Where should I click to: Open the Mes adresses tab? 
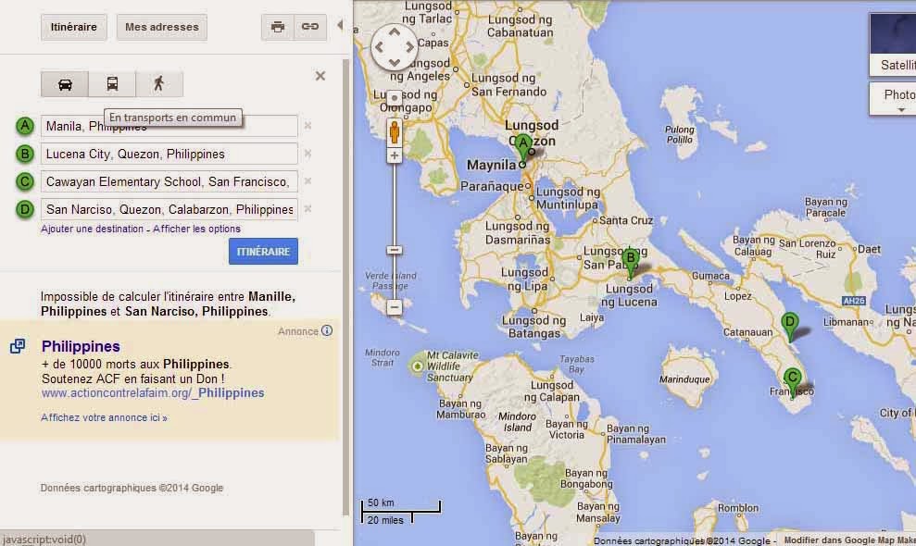pyautogui.click(x=162, y=27)
